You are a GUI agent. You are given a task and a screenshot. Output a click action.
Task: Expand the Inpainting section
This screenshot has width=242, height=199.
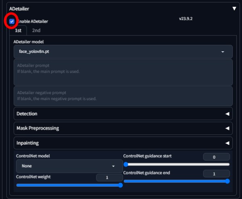[x=123, y=143]
